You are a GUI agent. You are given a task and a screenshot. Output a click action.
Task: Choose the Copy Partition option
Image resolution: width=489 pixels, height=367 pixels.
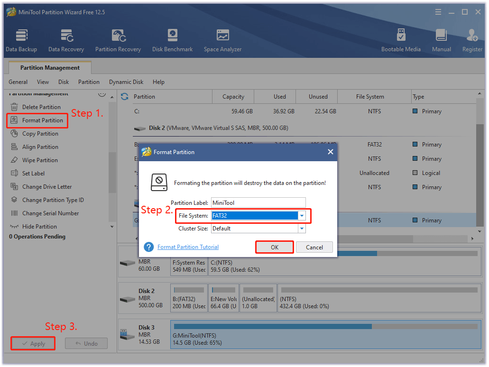tap(42, 133)
